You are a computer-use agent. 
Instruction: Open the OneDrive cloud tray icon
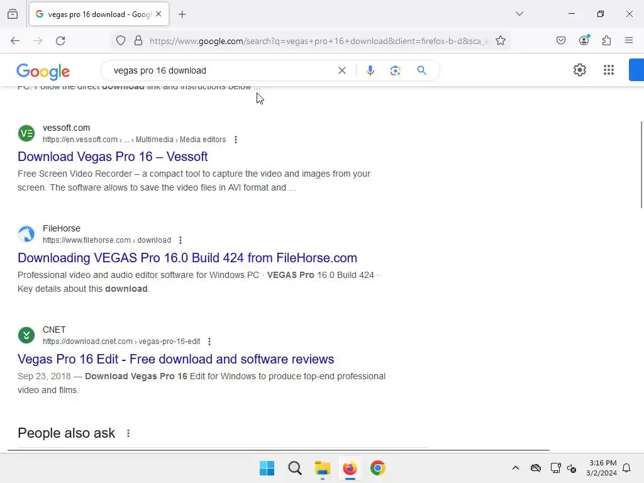(536, 468)
